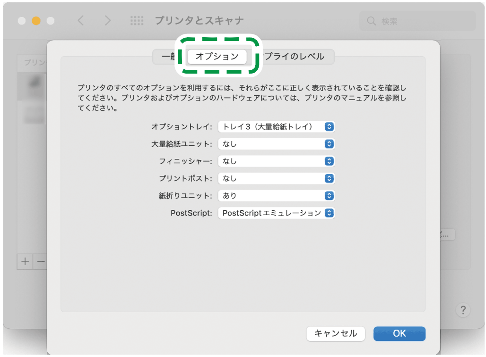Click the search magnifier icon

click(x=371, y=20)
